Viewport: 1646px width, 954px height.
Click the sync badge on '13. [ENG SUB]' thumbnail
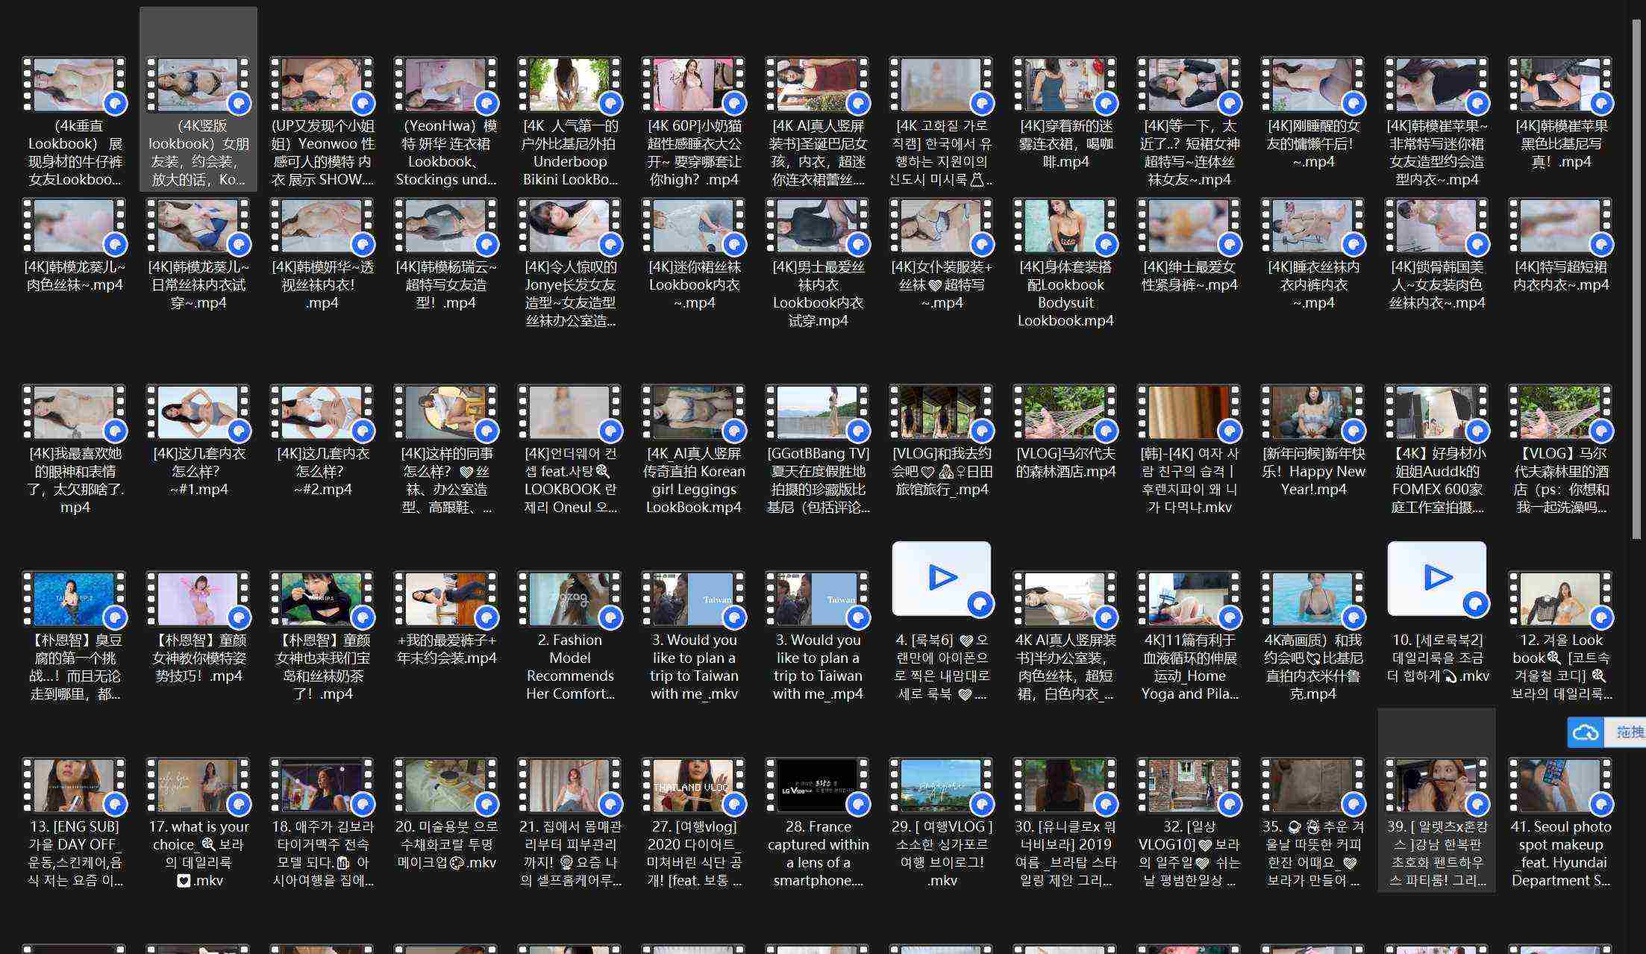coord(115,803)
